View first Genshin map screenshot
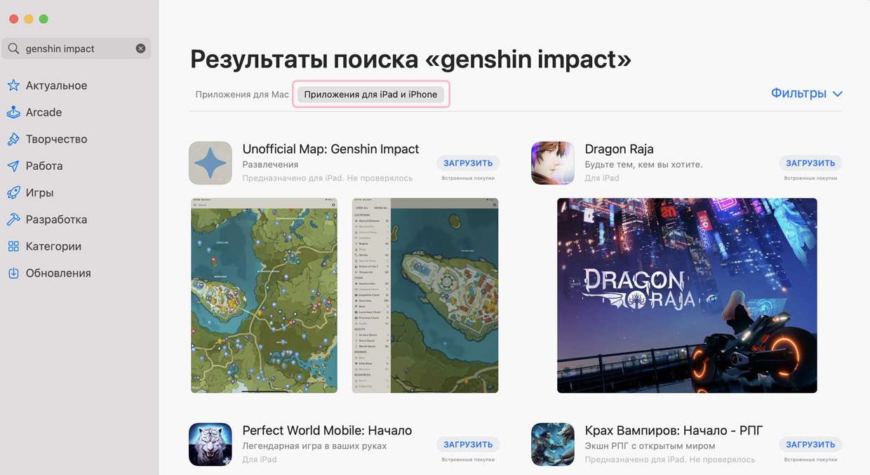 pos(264,295)
